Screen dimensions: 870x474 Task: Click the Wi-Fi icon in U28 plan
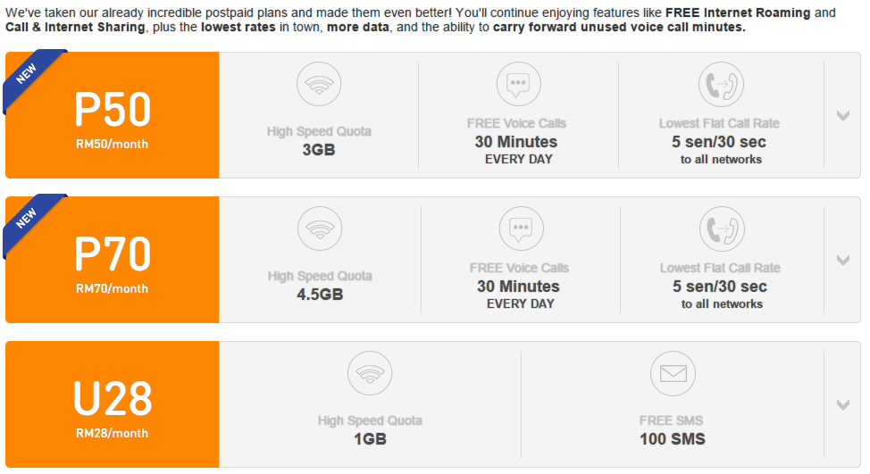coord(370,374)
